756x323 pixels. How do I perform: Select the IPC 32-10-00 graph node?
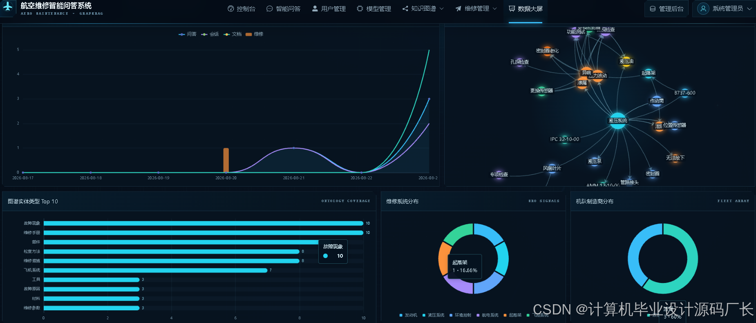565,139
